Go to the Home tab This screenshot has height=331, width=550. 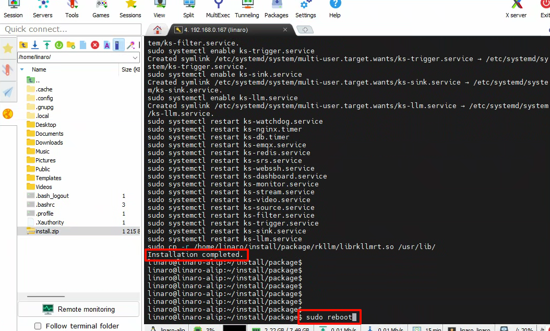click(x=158, y=30)
